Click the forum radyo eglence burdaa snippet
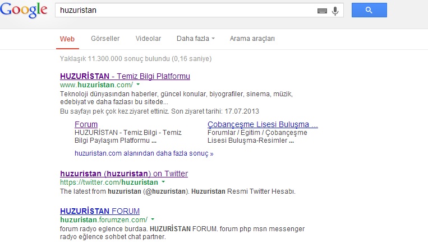This screenshot has height=248, width=428. [182, 232]
